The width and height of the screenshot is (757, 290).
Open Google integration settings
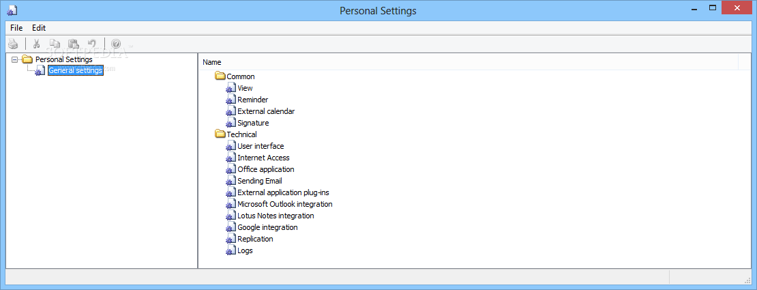click(267, 227)
